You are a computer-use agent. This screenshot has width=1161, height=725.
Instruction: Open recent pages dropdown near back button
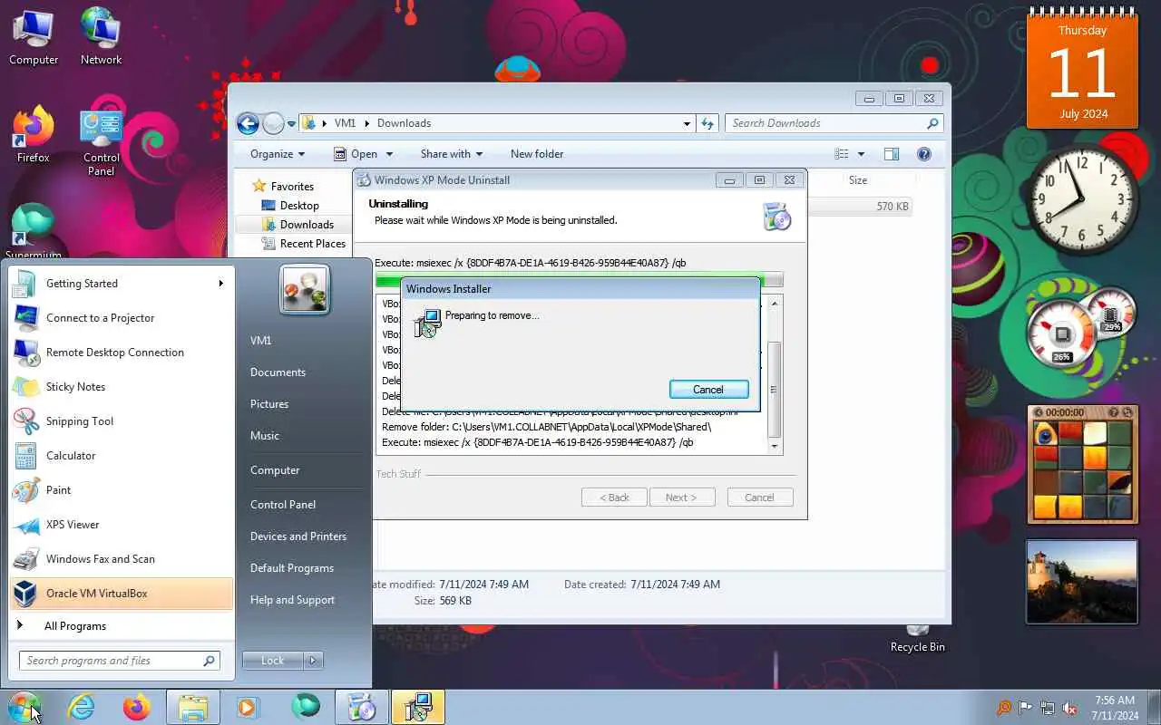point(291,123)
